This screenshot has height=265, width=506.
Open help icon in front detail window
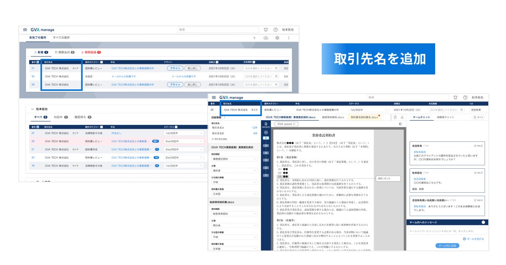pos(465,97)
